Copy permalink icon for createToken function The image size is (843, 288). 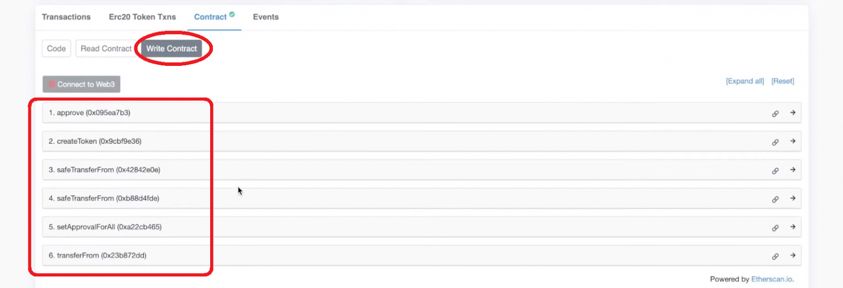pos(775,142)
